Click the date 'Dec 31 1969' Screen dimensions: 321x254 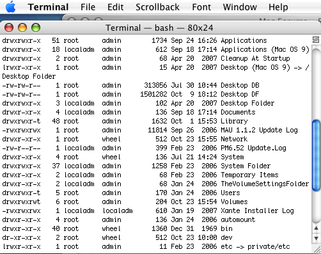194,228
